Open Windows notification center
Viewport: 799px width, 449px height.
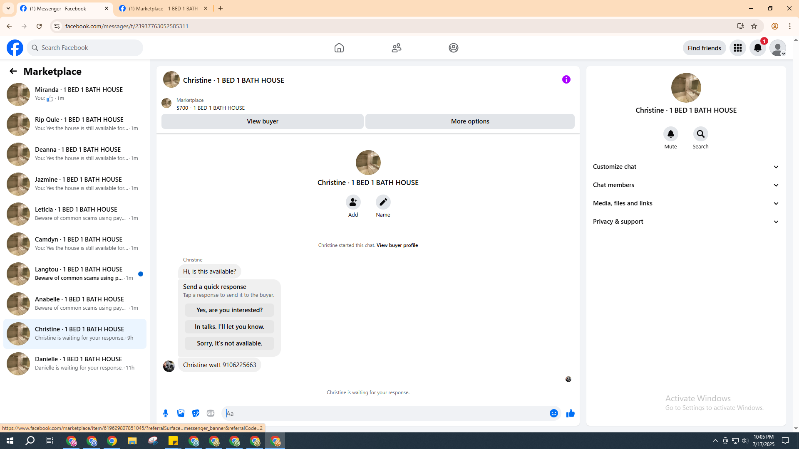(785, 441)
